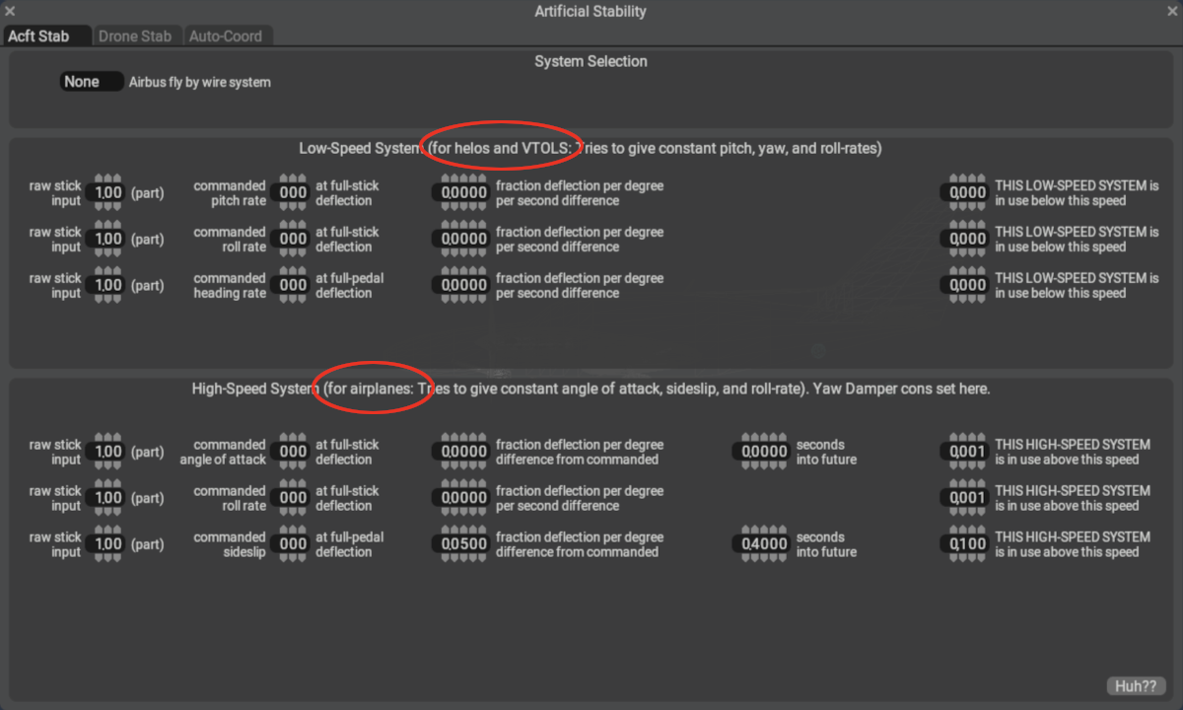The width and height of the screenshot is (1183, 710).
Task: Click high-speed roll rate raw stick input value
Action: pyautogui.click(x=107, y=499)
